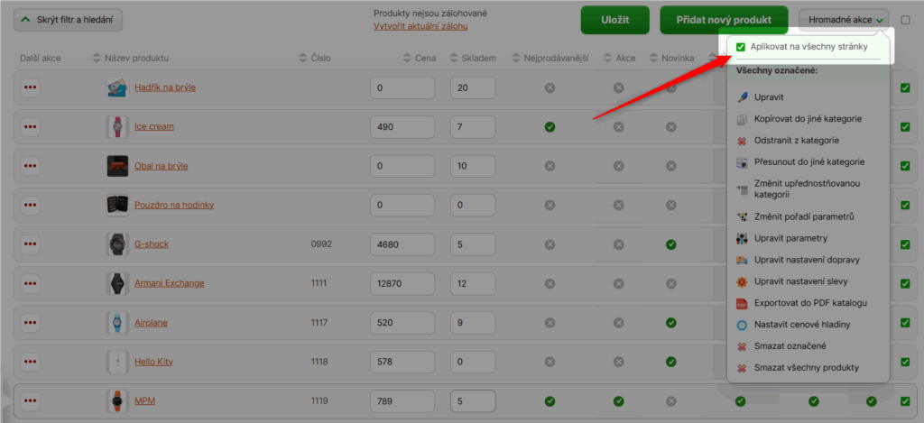Choose 'Kopírovat do jiné kategorie' from menu
The width and height of the screenshot is (924, 423).
point(808,119)
